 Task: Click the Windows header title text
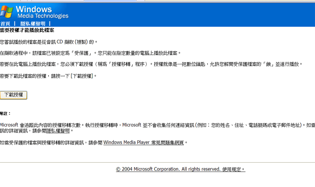34,9
